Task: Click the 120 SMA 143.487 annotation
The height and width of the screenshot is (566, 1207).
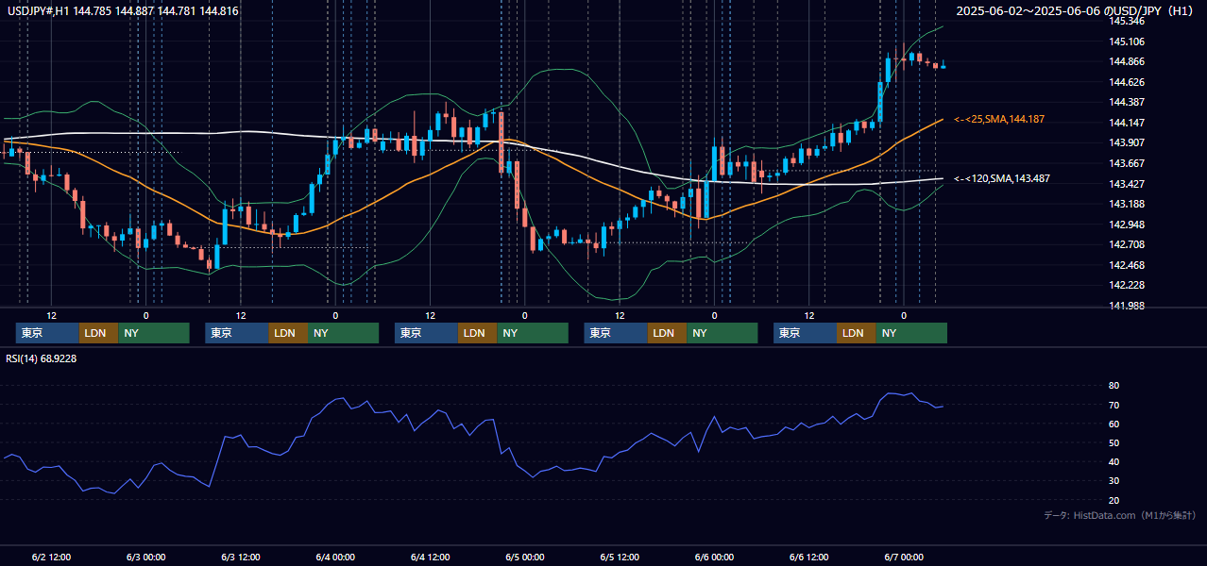Action: pos(1002,178)
